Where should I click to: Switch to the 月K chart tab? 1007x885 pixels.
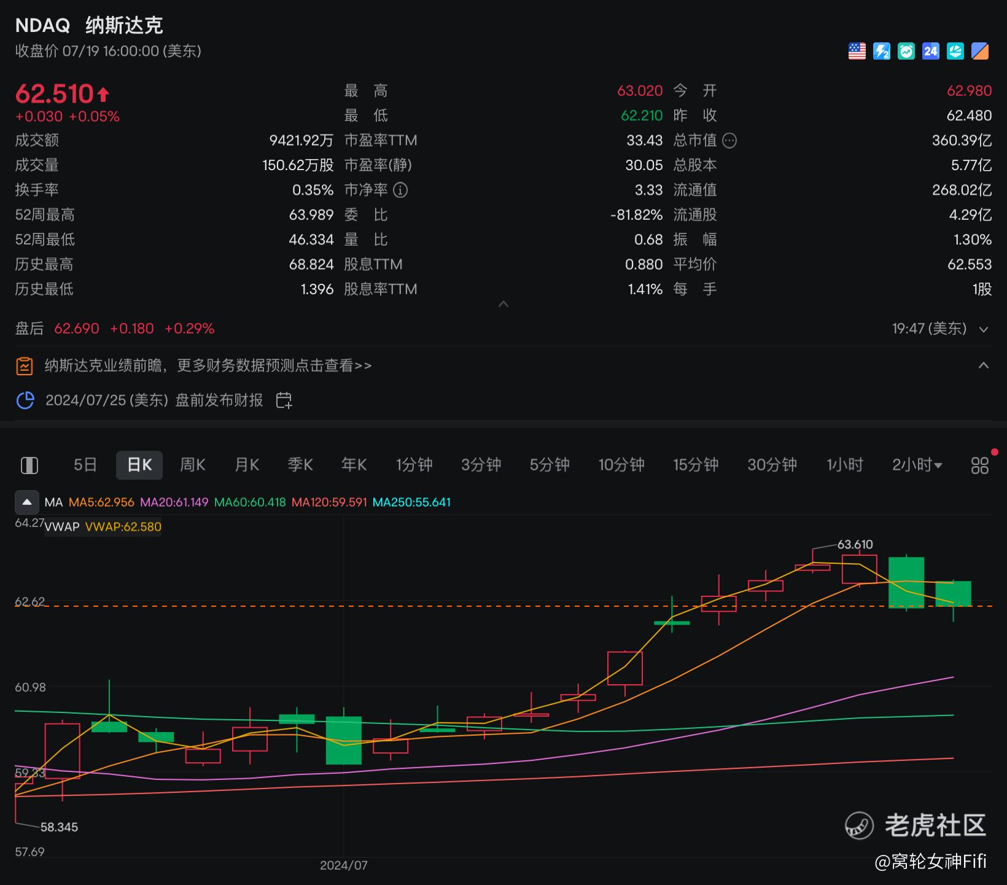247,465
